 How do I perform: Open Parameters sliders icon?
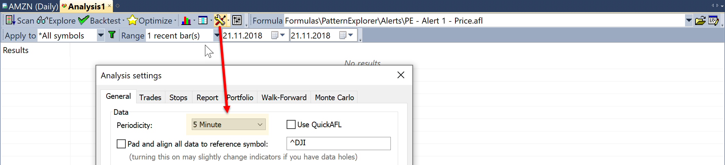point(237,20)
